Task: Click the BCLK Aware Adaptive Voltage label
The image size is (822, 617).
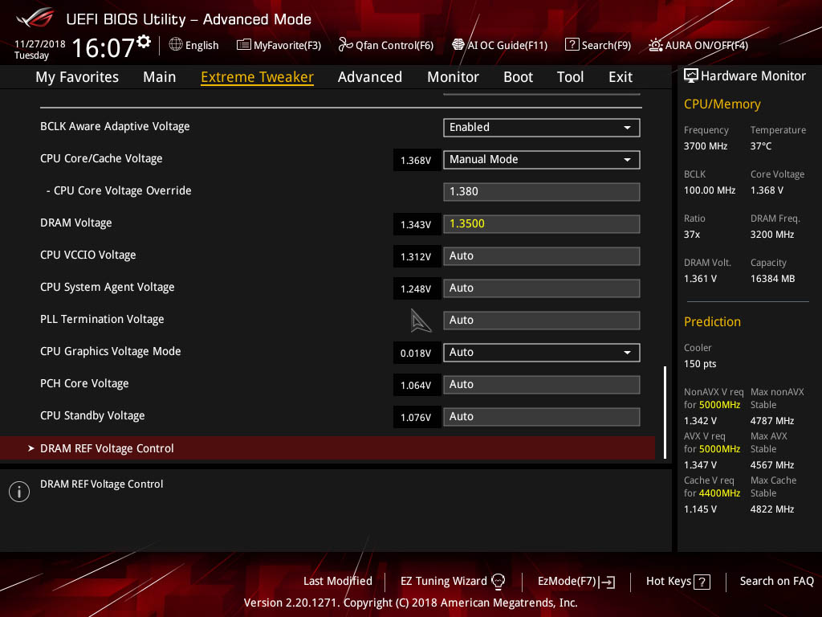Action: [x=115, y=126]
